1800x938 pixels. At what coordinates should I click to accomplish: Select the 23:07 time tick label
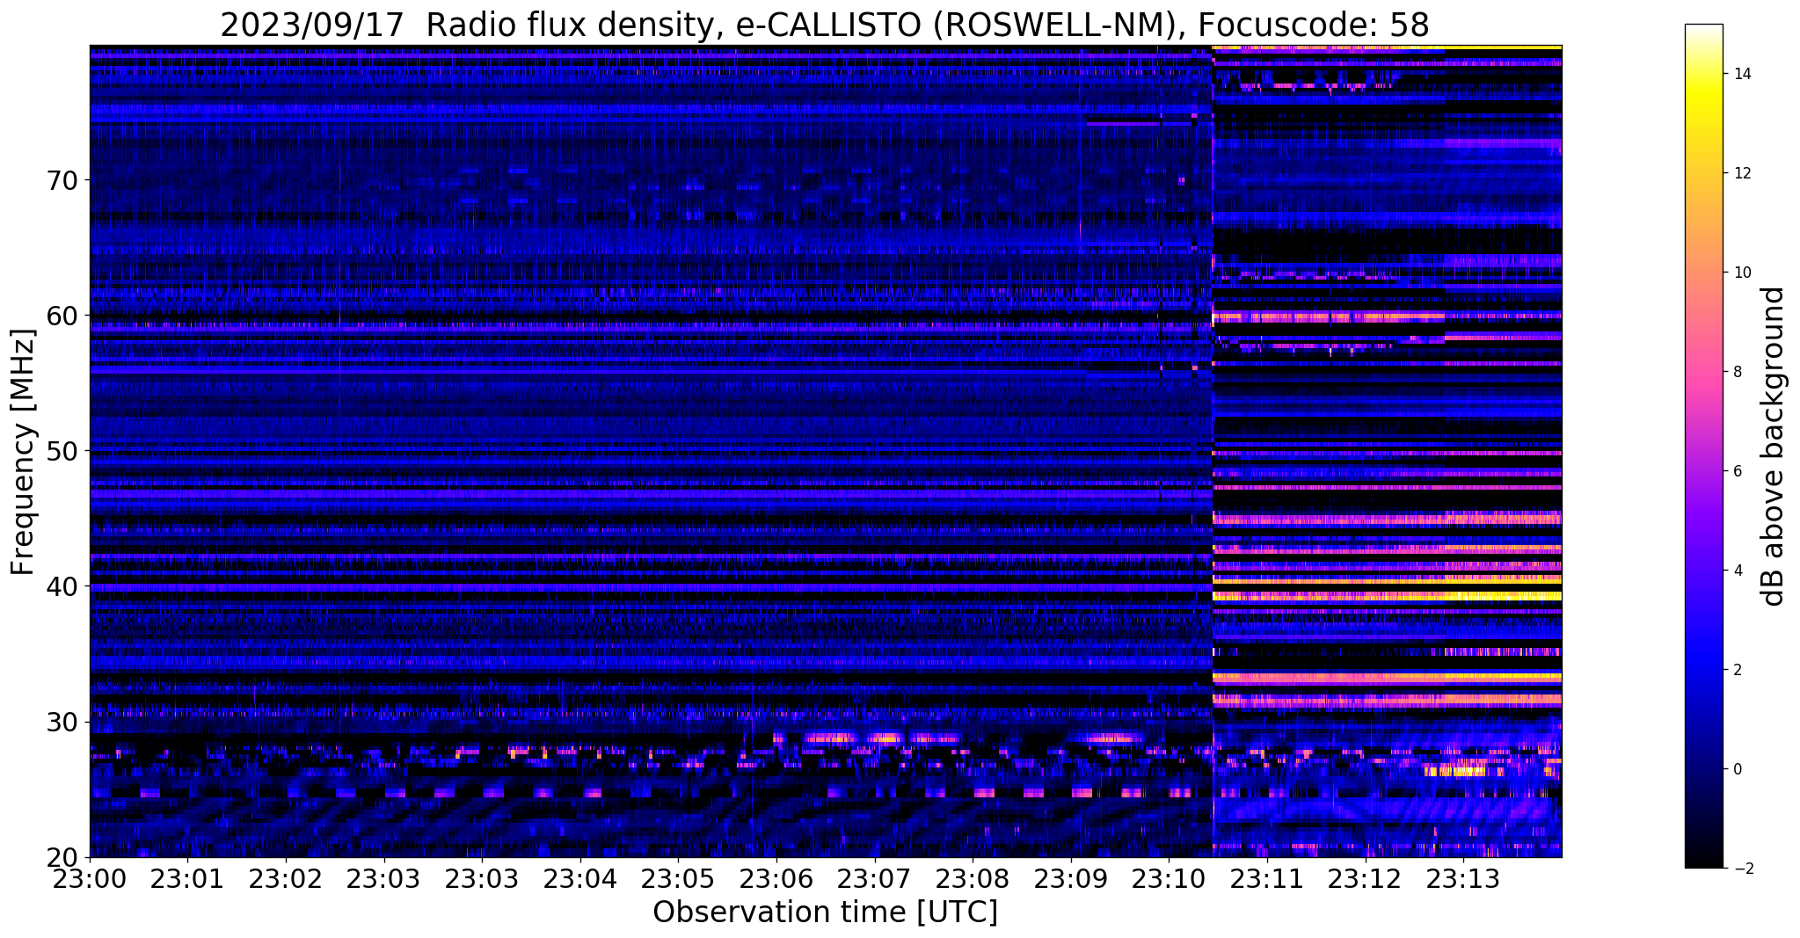coord(875,878)
